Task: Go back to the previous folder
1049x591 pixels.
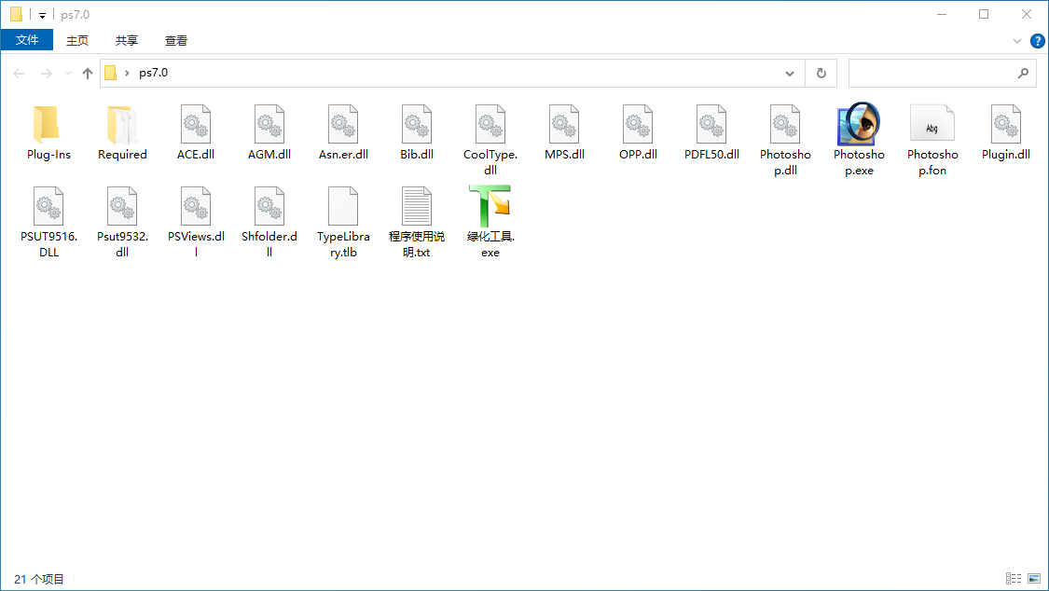Action: pyautogui.click(x=19, y=73)
